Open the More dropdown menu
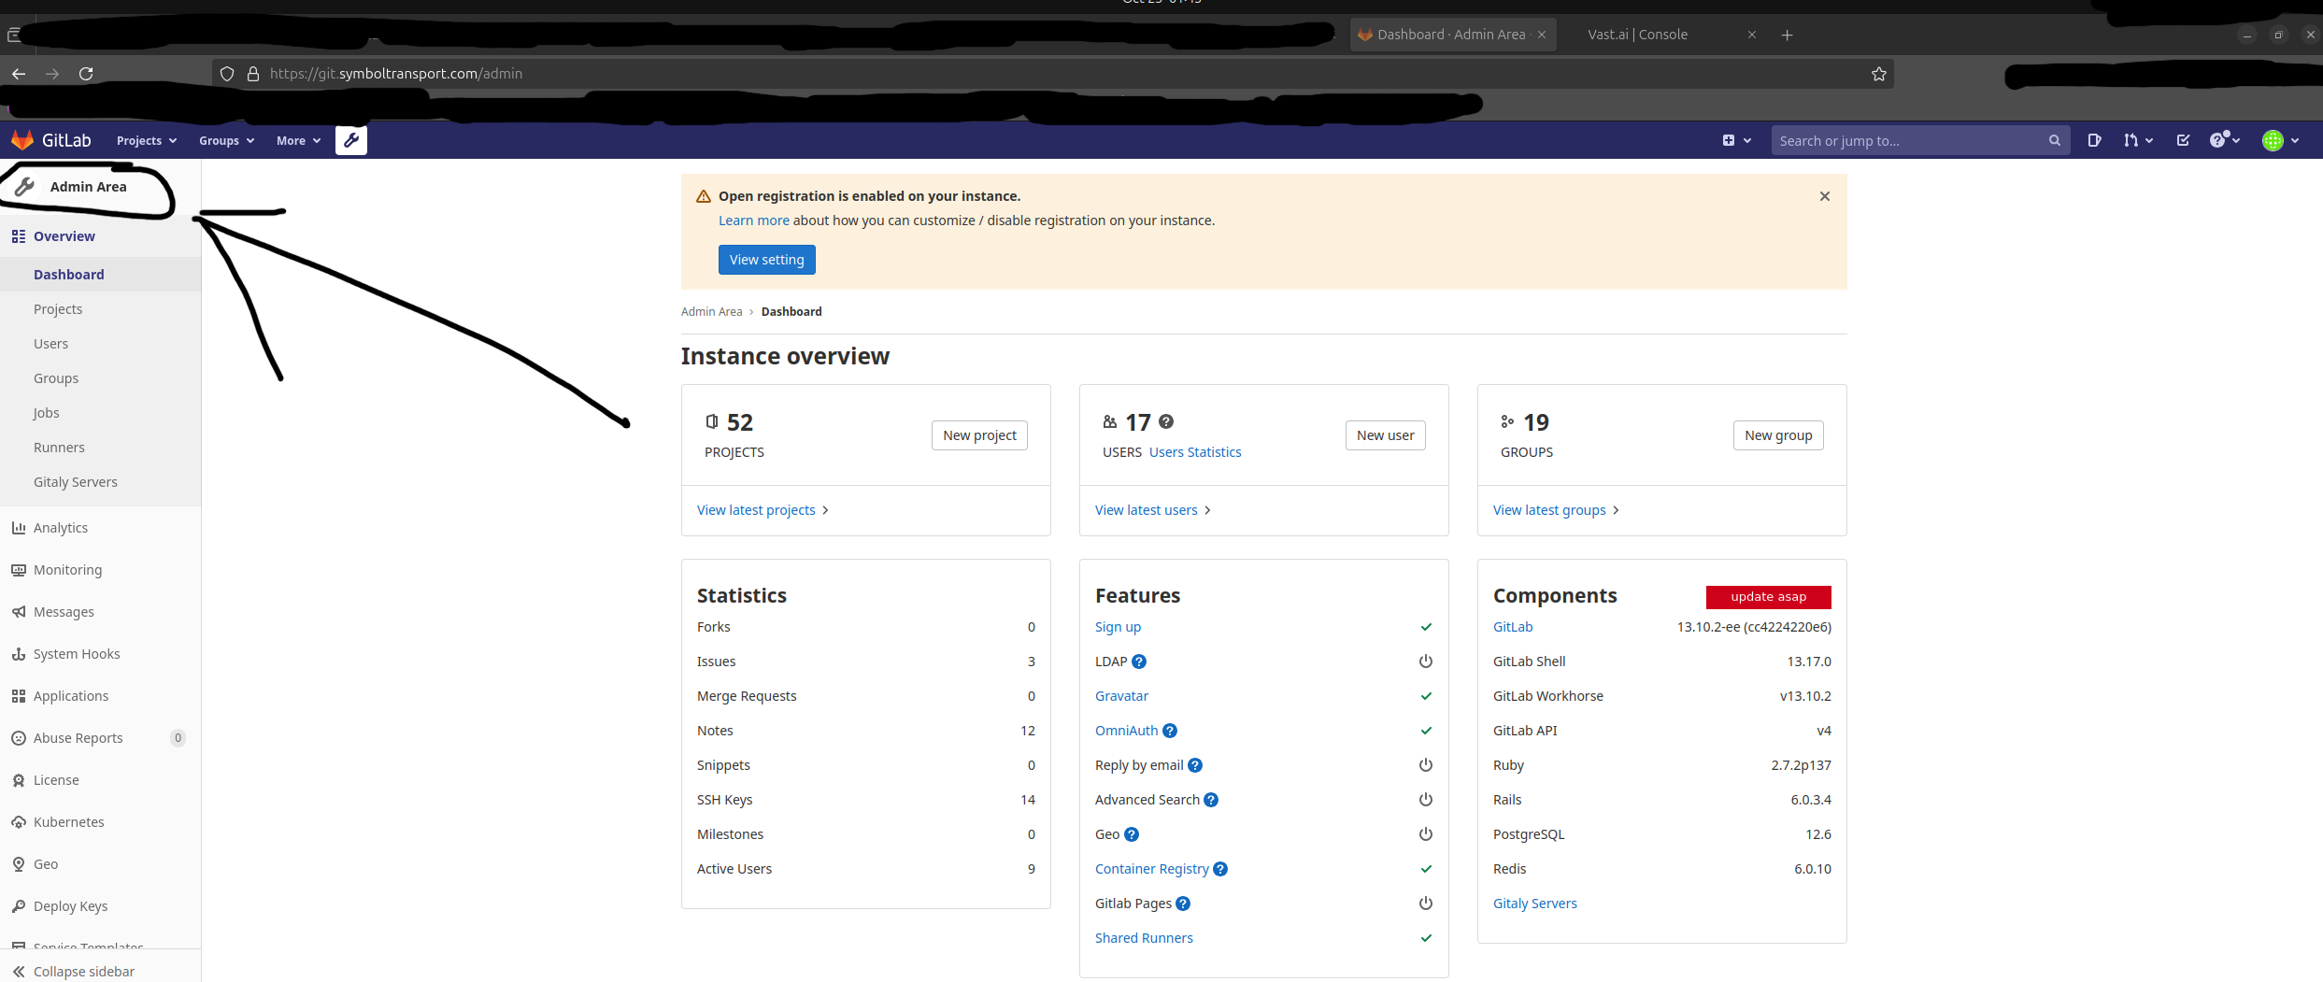The width and height of the screenshot is (2323, 982). tap(298, 140)
